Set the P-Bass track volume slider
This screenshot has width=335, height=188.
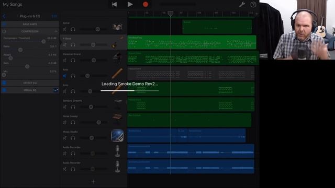(x=93, y=45)
